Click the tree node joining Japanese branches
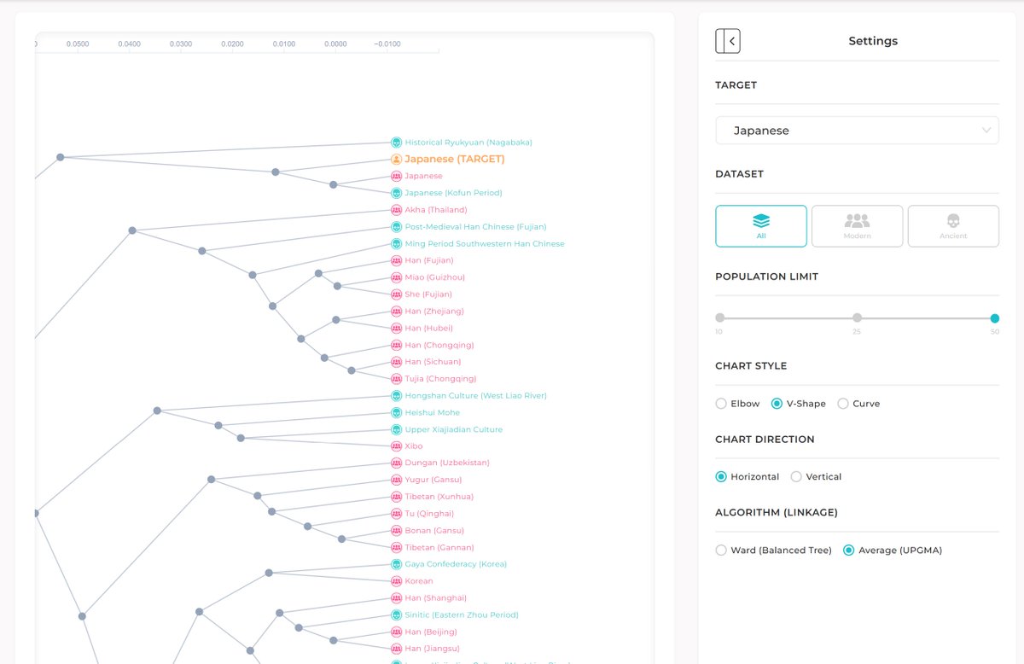 274,172
